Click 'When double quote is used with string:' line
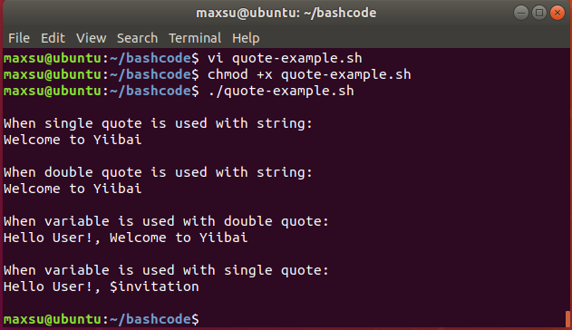The height and width of the screenshot is (330, 572). coord(159,172)
